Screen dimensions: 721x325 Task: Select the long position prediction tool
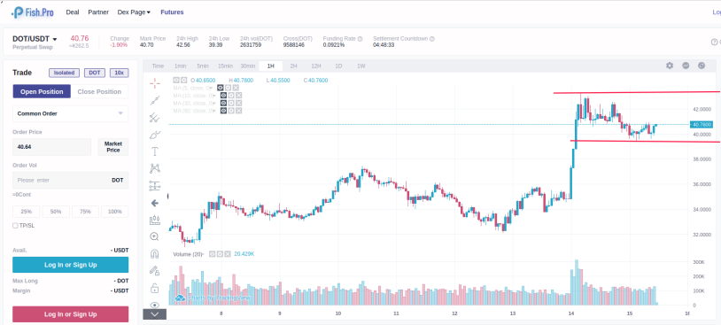[x=155, y=186]
